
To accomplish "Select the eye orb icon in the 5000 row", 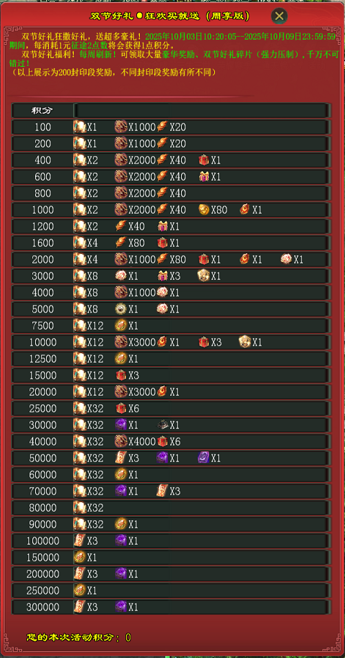I will (x=121, y=309).
